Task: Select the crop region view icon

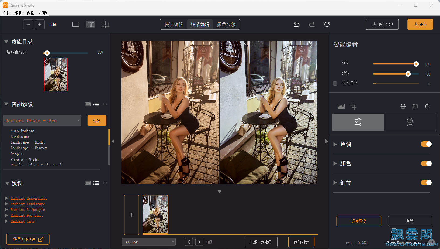Action: pos(105,25)
